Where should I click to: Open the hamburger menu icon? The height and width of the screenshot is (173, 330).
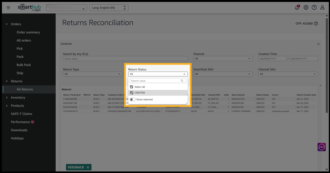(x=9, y=8)
